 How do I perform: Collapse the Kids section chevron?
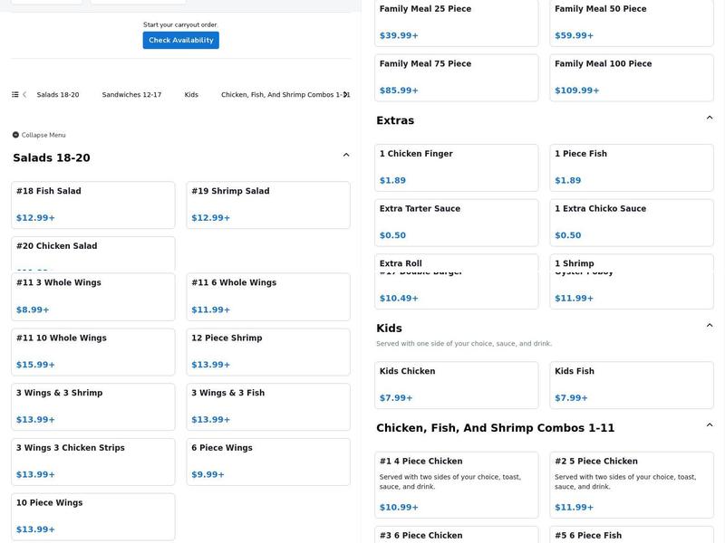click(710, 326)
